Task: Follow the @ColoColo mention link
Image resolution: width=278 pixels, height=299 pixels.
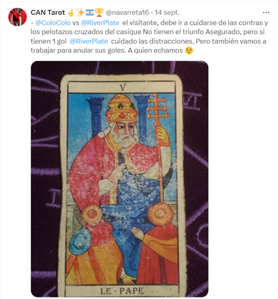Action: pyautogui.click(x=53, y=23)
